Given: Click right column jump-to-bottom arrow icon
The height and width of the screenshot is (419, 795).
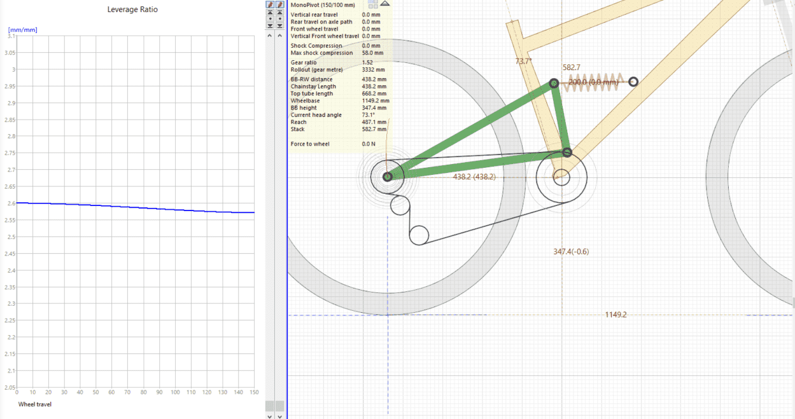Looking at the screenshot, I should [x=279, y=25].
